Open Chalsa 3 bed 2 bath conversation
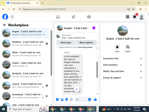This screenshot has width=149, height=112. point(25,65)
